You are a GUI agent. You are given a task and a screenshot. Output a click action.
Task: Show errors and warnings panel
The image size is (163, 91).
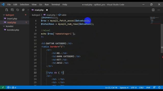(x=11, y=88)
